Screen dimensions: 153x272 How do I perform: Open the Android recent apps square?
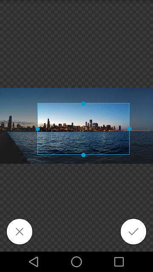119,262
